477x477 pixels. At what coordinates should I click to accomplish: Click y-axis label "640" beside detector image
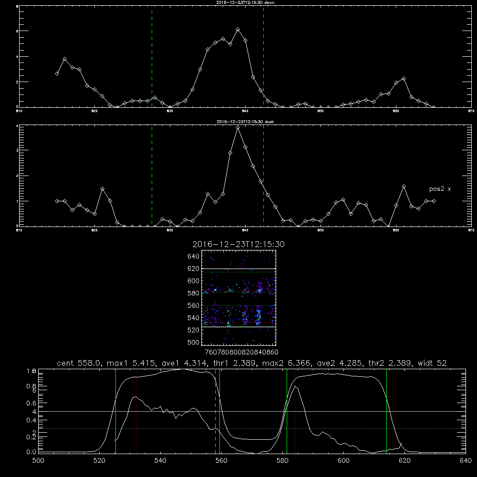pos(194,257)
